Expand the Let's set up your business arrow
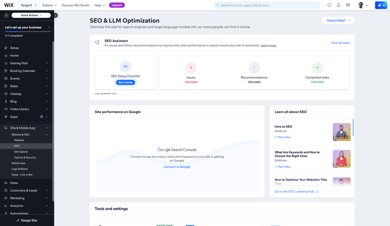 point(49,27)
